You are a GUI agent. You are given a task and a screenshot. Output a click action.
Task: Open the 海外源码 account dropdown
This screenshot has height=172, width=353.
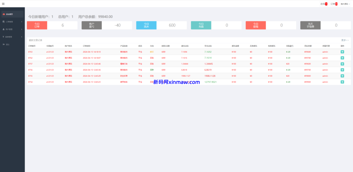[345, 4]
